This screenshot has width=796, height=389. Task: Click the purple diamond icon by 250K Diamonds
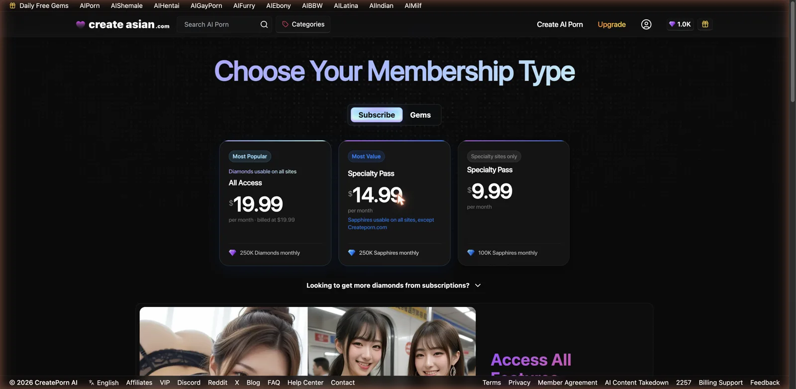click(x=232, y=253)
